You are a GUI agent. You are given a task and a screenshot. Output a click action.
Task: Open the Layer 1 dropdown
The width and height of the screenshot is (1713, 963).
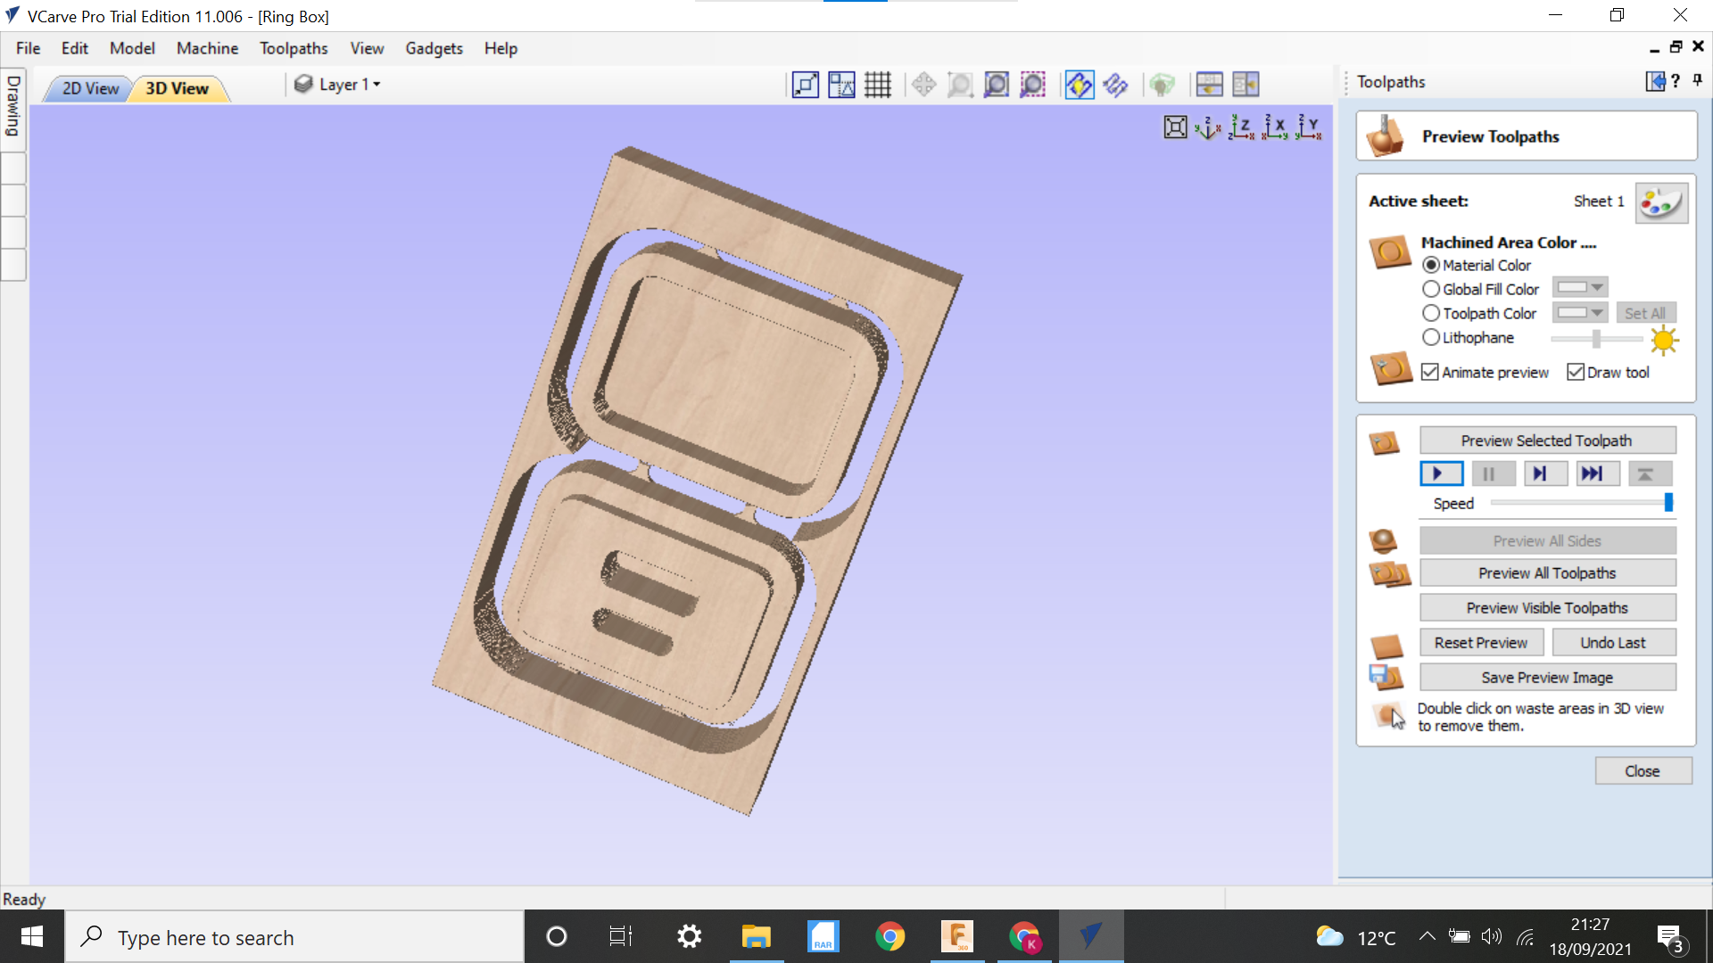click(338, 84)
